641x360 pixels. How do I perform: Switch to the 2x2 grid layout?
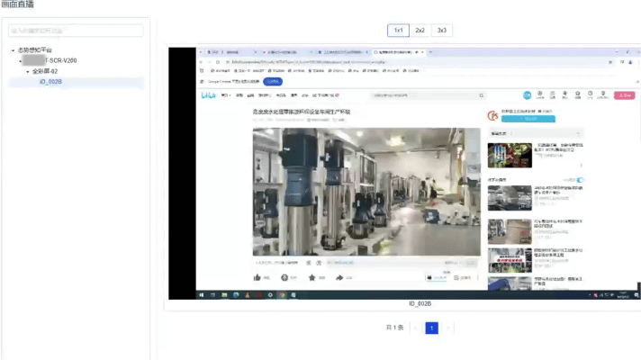tap(420, 31)
